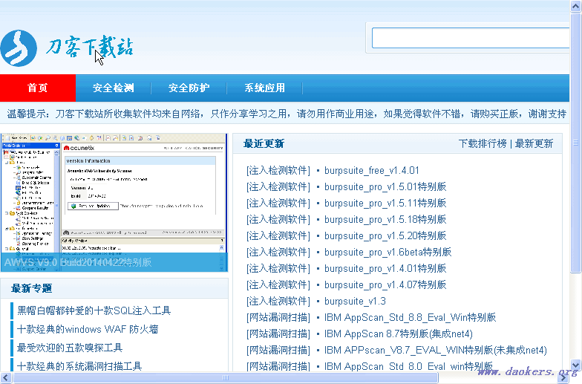
Task: Click the horizontal scrollbar right arrow
Action: [x=563, y=377]
